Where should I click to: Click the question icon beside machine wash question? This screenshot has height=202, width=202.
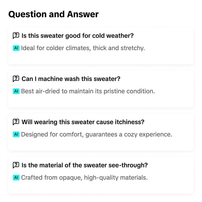pyautogui.click(x=16, y=79)
